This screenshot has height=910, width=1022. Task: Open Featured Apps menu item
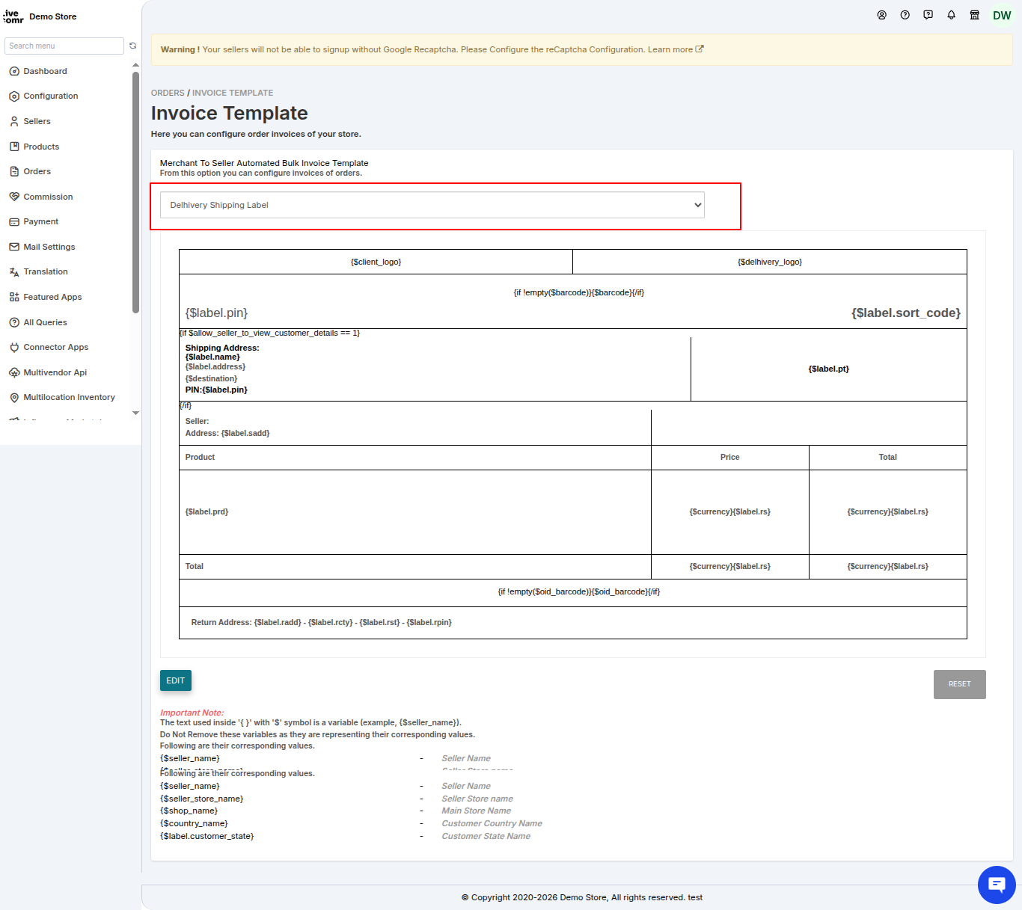[52, 297]
